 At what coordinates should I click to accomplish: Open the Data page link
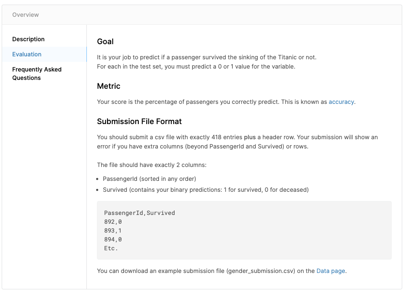click(x=331, y=271)
